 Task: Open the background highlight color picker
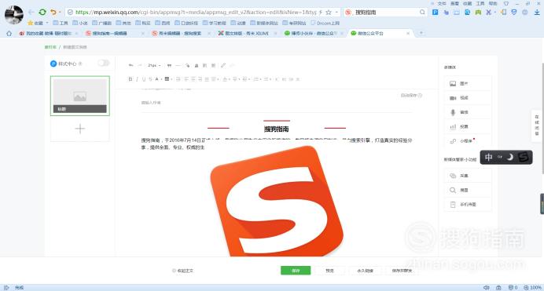coord(167,79)
